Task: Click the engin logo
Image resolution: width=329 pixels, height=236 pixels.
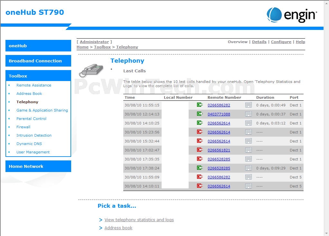Action: click(292, 15)
